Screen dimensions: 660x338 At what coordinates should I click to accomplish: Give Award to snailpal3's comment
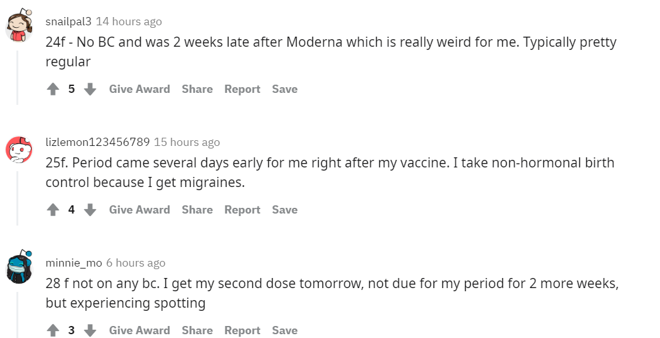(x=139, y=89)
